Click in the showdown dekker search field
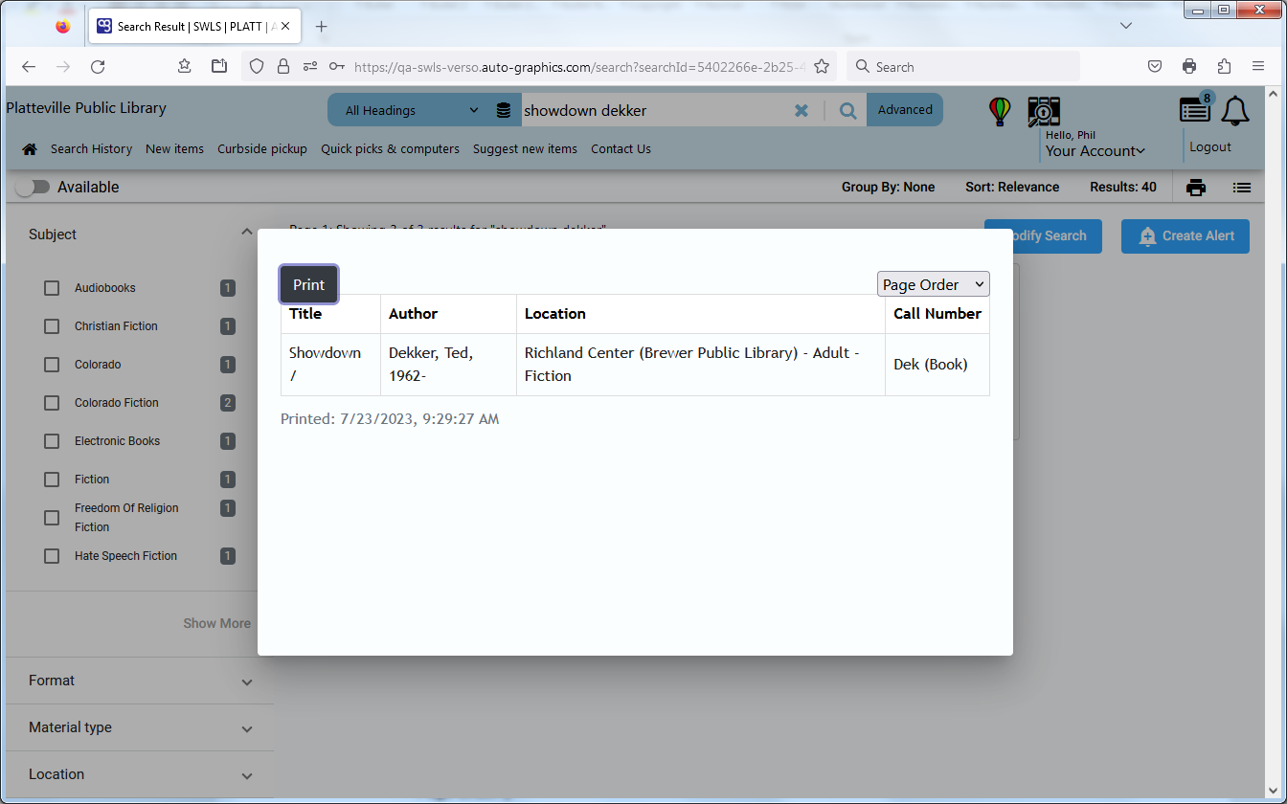Image resolution: width=1287 pixels, height=804 pixels. [656, 110]
